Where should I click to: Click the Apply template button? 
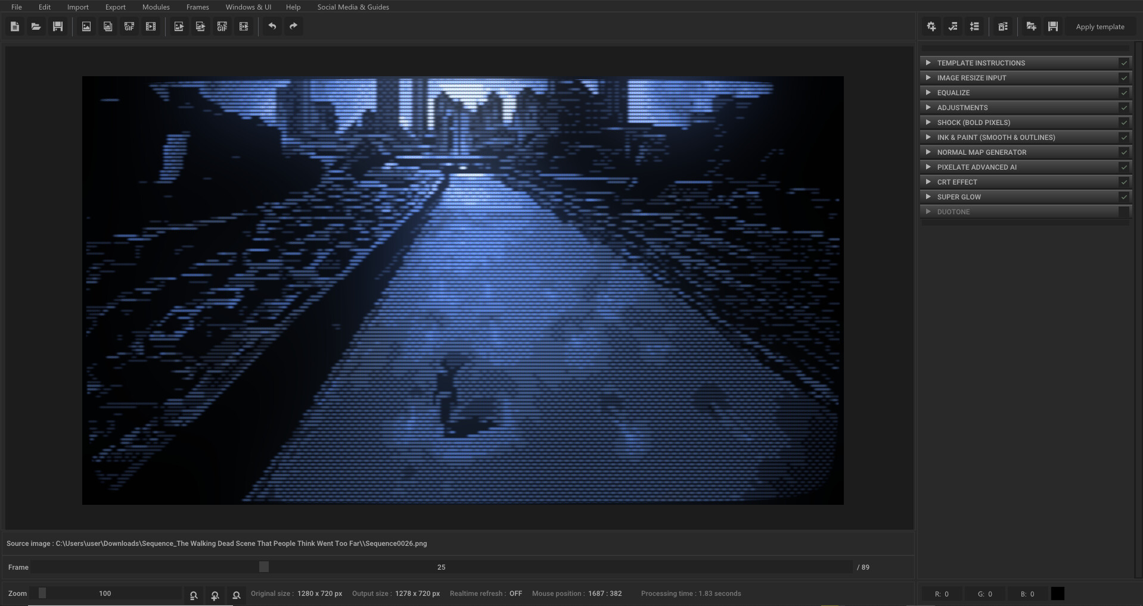coord(1099,26)
